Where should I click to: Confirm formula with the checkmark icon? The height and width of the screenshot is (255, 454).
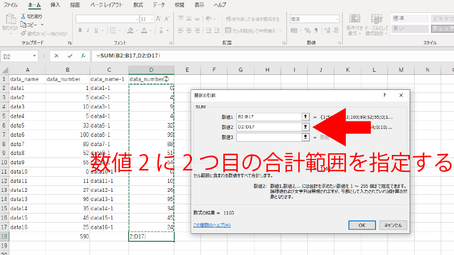(70, 56)
